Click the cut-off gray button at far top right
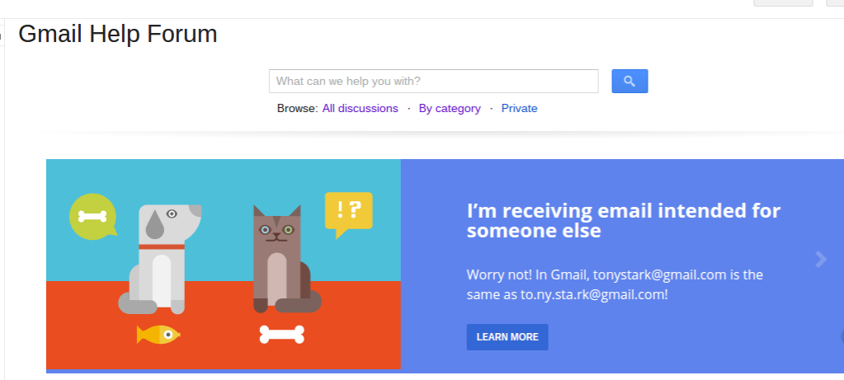 click(x=836, y=2)
